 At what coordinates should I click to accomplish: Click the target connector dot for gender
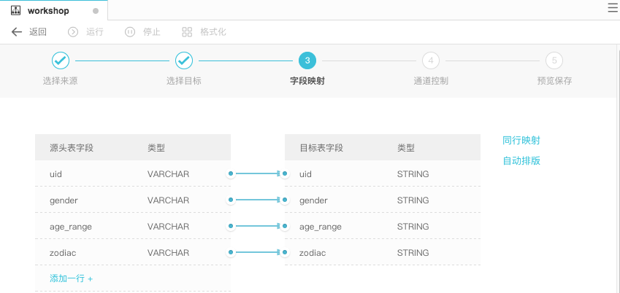pos(285,200)
